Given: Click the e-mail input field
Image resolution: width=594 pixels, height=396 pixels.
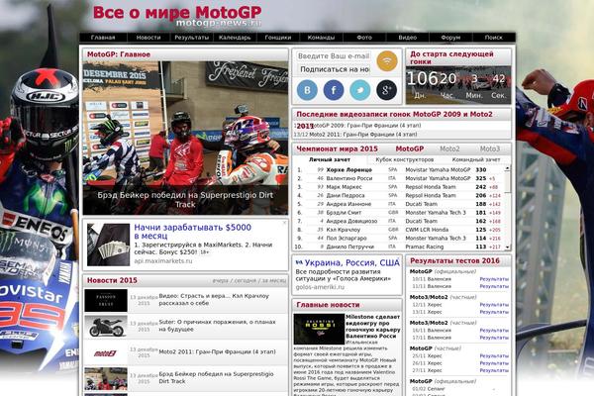Looking at the screenshot, I should pos(334,56).
